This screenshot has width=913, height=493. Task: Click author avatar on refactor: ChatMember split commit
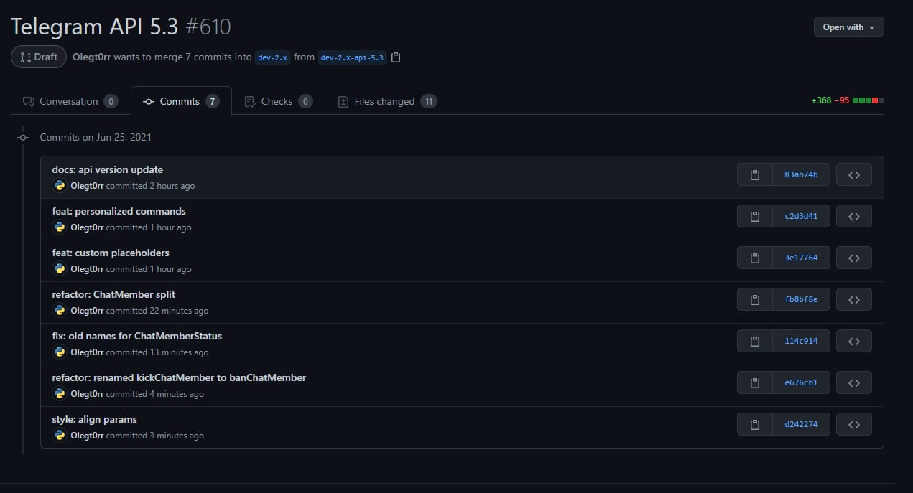60,311
